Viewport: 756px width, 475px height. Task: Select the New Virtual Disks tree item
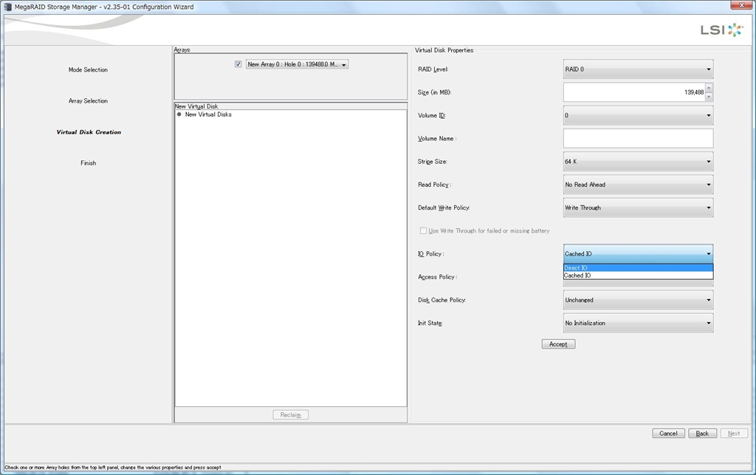pyautogui.click(x=208, y=115)
